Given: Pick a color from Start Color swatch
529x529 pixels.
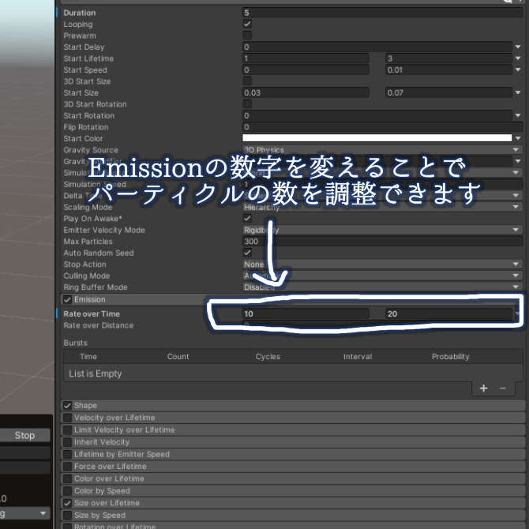Looking at the screenshot, I should [377, 138].
